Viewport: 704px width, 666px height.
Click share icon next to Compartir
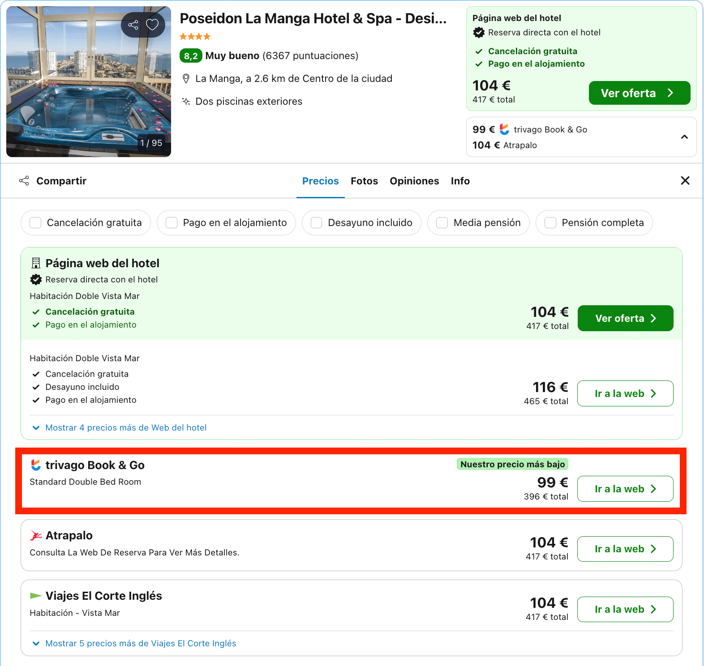[x=24, y=181]
